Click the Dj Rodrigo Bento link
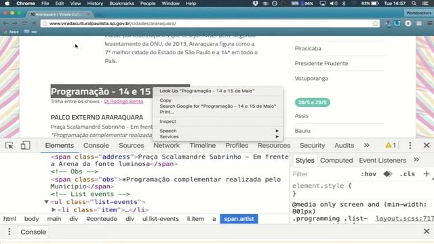 tap(123, 102)
